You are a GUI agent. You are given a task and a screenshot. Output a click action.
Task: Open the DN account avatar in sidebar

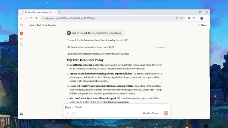click(x=21, y=114)
